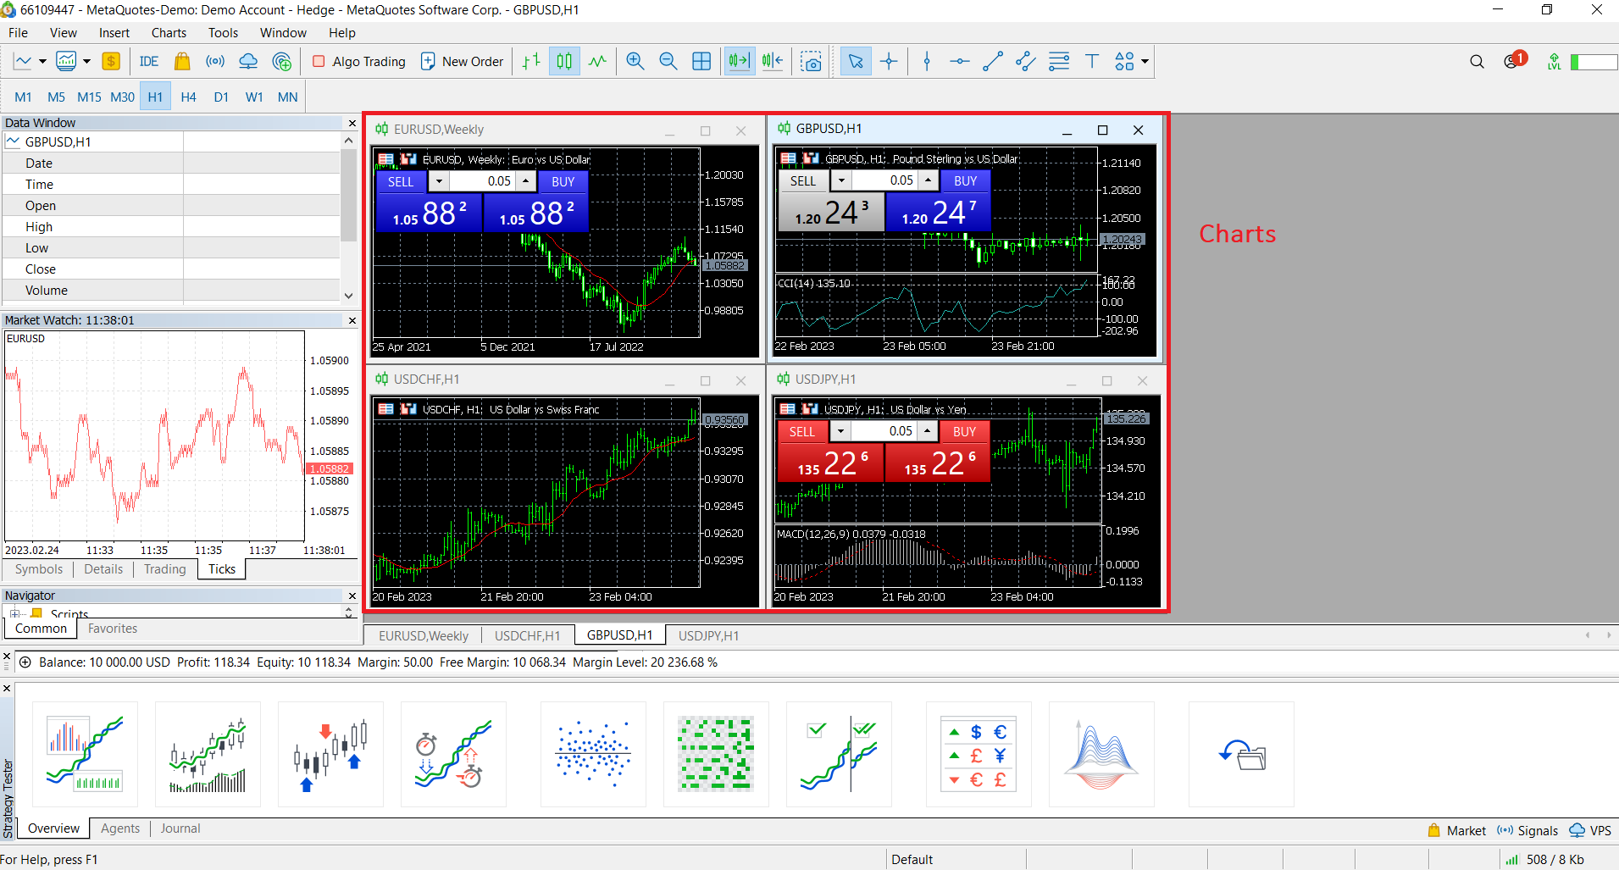Switch chart to line chart view
Screen dimensions: 1619x870
598,61
